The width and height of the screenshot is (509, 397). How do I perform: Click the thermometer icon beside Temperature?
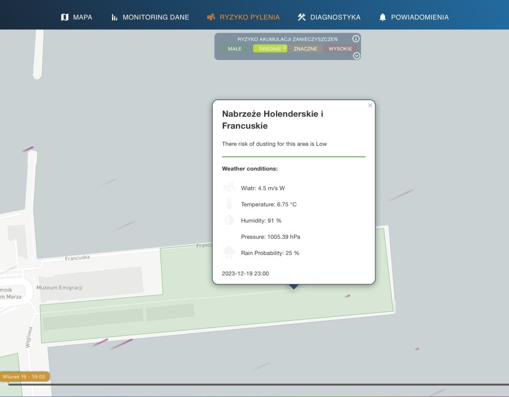point(229,204)
